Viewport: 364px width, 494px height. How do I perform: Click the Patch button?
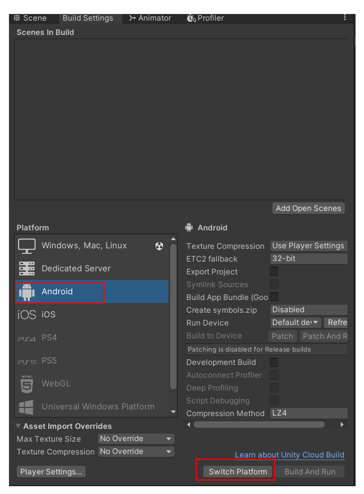pyautogui.click(x=282, y=336)
